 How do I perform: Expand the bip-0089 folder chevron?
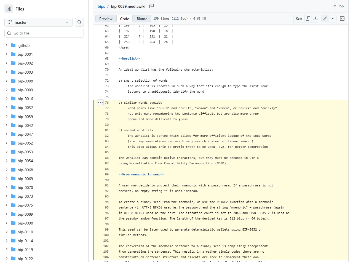pos(7,214)
